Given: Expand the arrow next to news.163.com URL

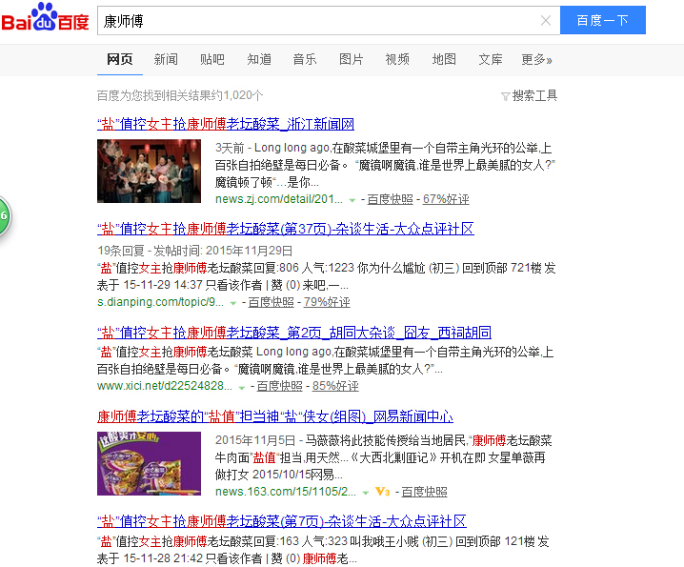Looking at the screenshot, I should [x=366, y=493].
